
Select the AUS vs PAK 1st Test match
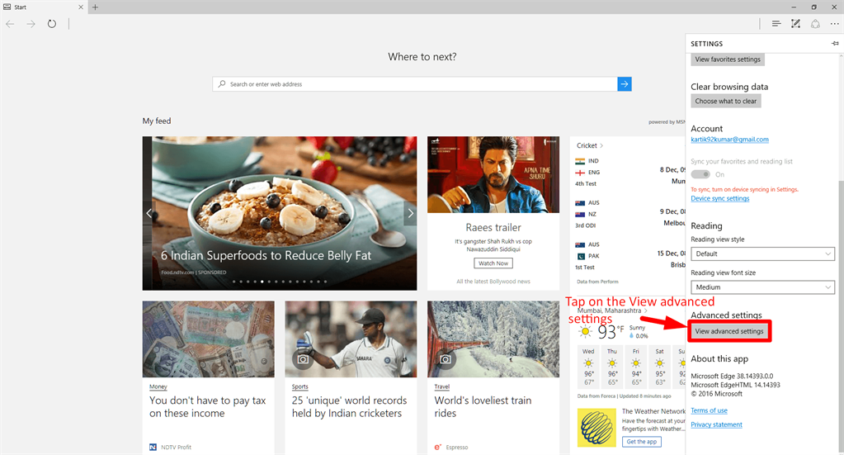click(x=630, y=256)
